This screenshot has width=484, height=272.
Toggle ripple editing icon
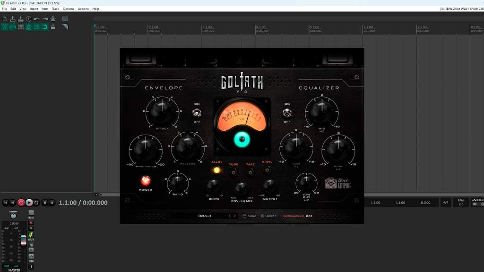(x=21, y=27)
